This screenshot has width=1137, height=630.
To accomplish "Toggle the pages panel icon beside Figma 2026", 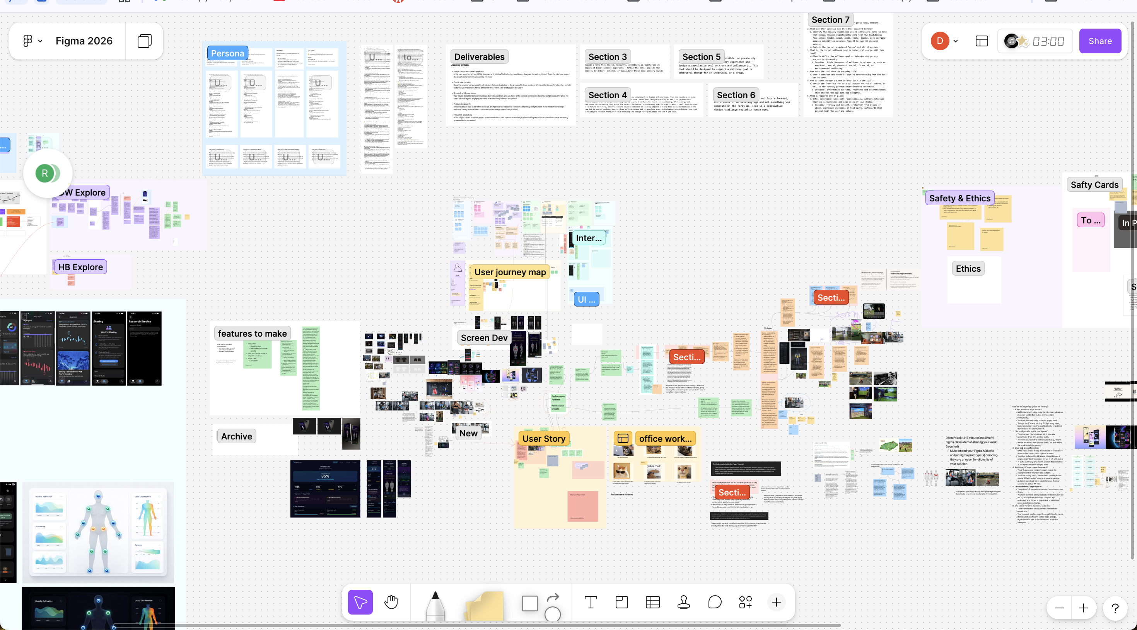I will click(x=144, y=41).
